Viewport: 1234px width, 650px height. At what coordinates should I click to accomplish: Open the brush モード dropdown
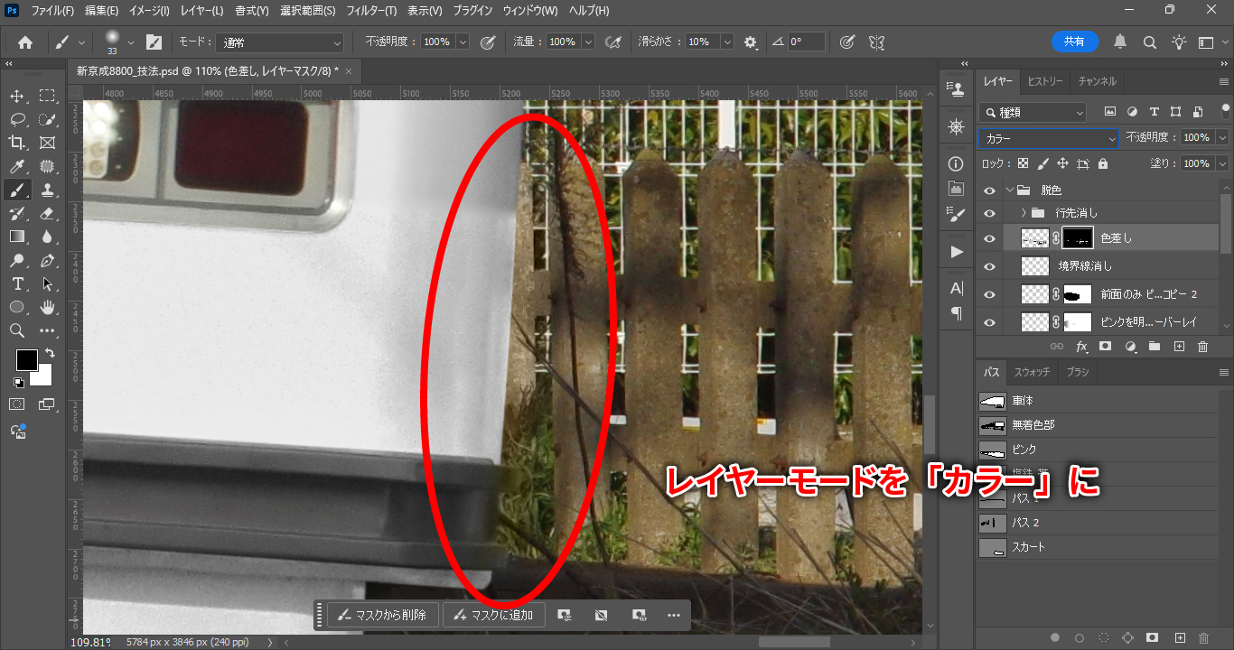coord(280,42)
